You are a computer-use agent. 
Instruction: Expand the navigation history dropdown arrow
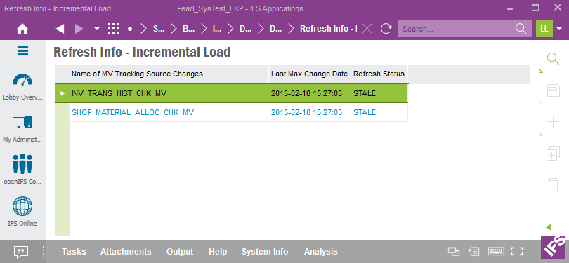(96, 29)
